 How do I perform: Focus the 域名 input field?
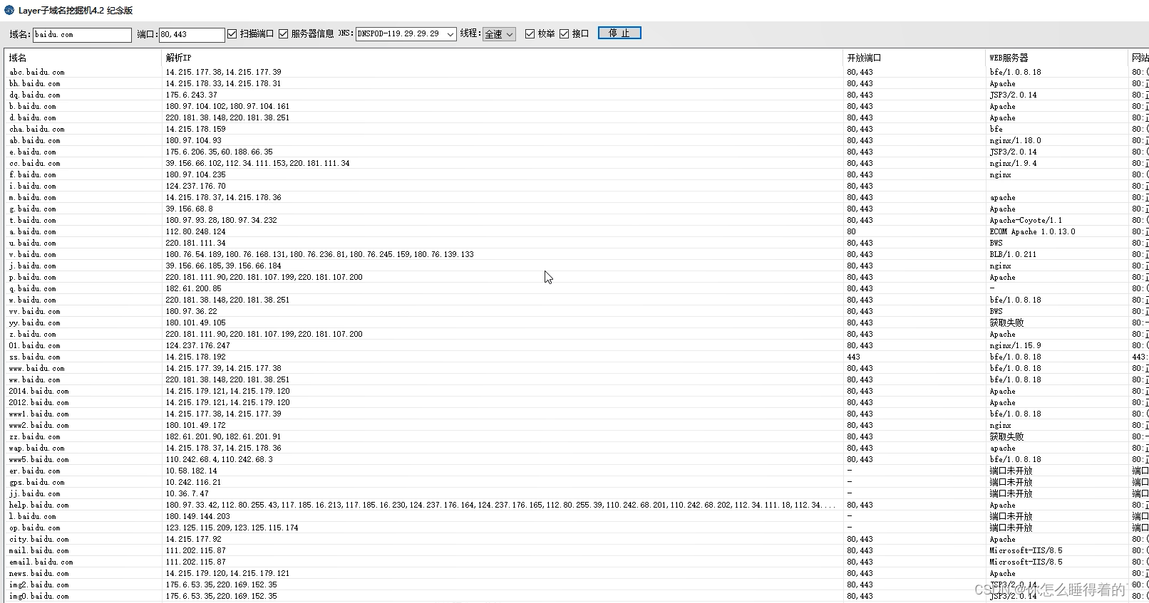pos(82,34)
